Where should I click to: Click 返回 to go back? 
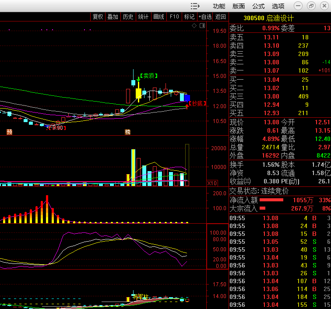tap(220, 17)
